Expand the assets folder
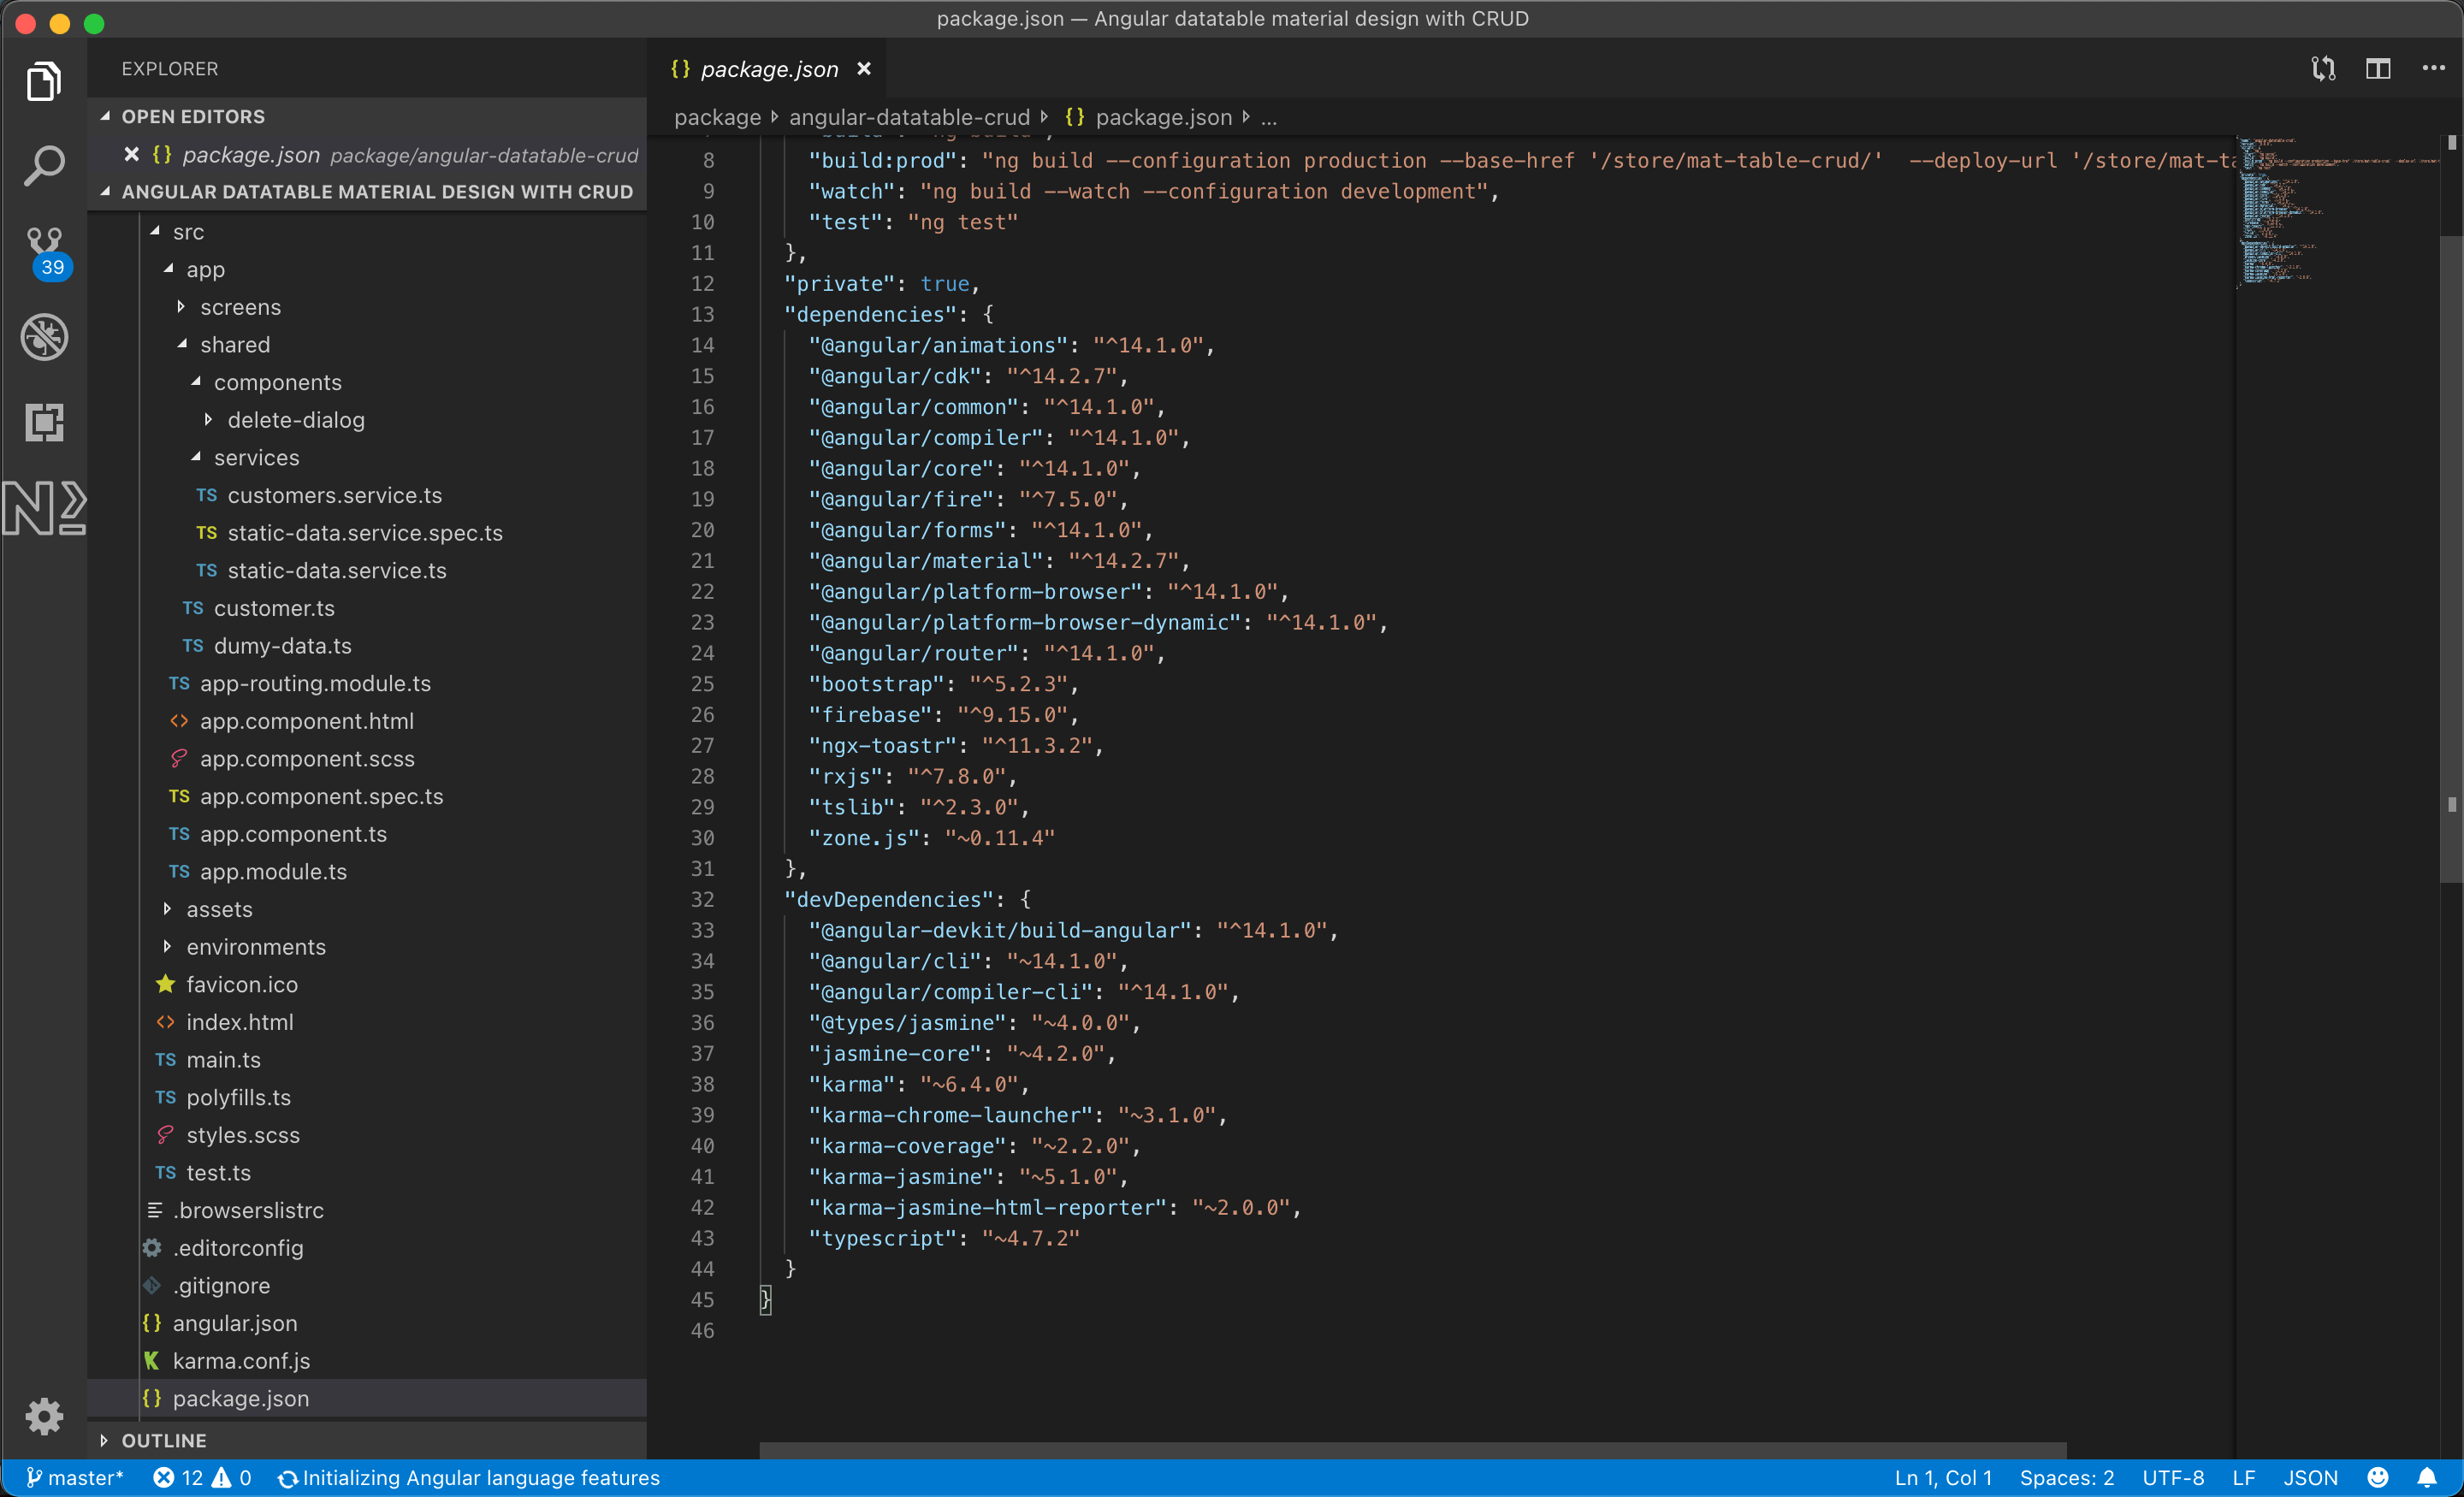This screenshot has height=1497, width=2464. [167, 908]
